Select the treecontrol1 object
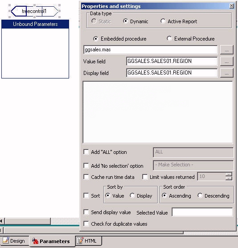The width and height of the screenshot is (238, 248). 34,11
